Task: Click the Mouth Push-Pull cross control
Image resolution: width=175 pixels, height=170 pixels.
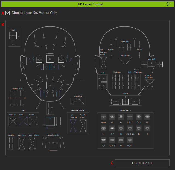Action: 150,84
